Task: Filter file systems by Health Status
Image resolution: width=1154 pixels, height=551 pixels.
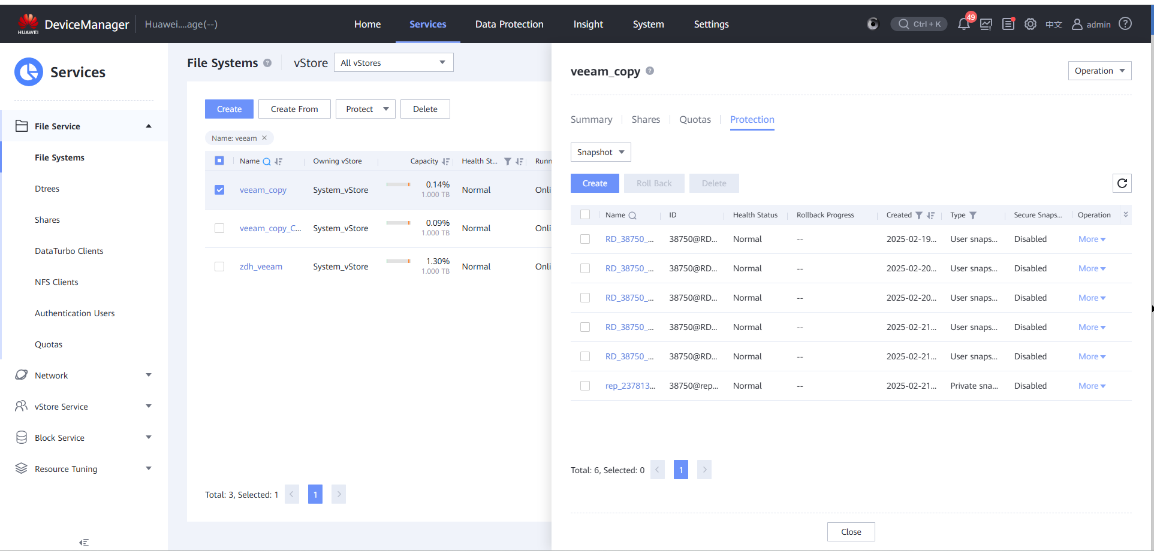Action: [x=508, y=162]
